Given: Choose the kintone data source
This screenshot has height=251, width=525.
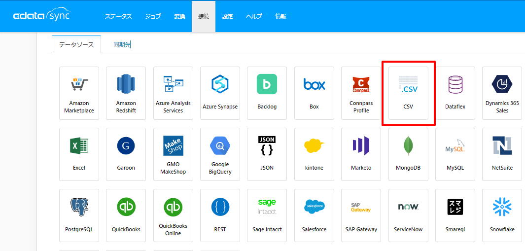Looking at the screenshot, I should click(314, 154).
